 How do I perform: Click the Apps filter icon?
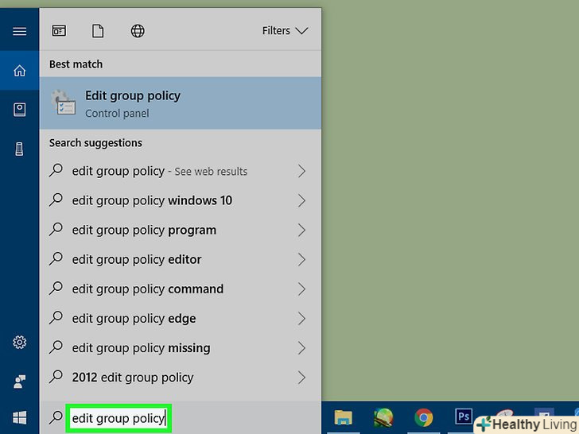tap(60, 31)
